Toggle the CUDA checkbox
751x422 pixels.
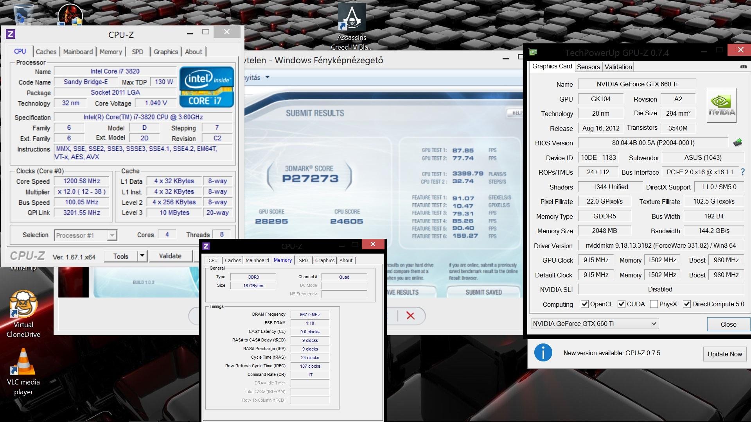pos(622,304)
